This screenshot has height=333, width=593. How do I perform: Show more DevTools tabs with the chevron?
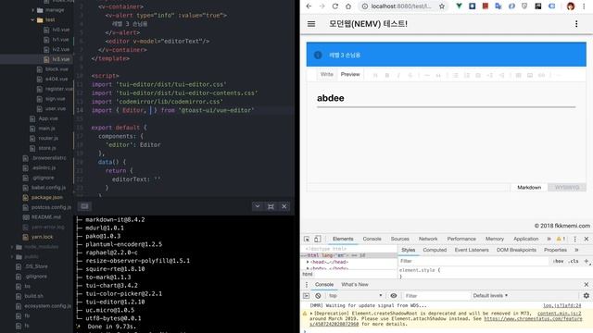point(549,239)
